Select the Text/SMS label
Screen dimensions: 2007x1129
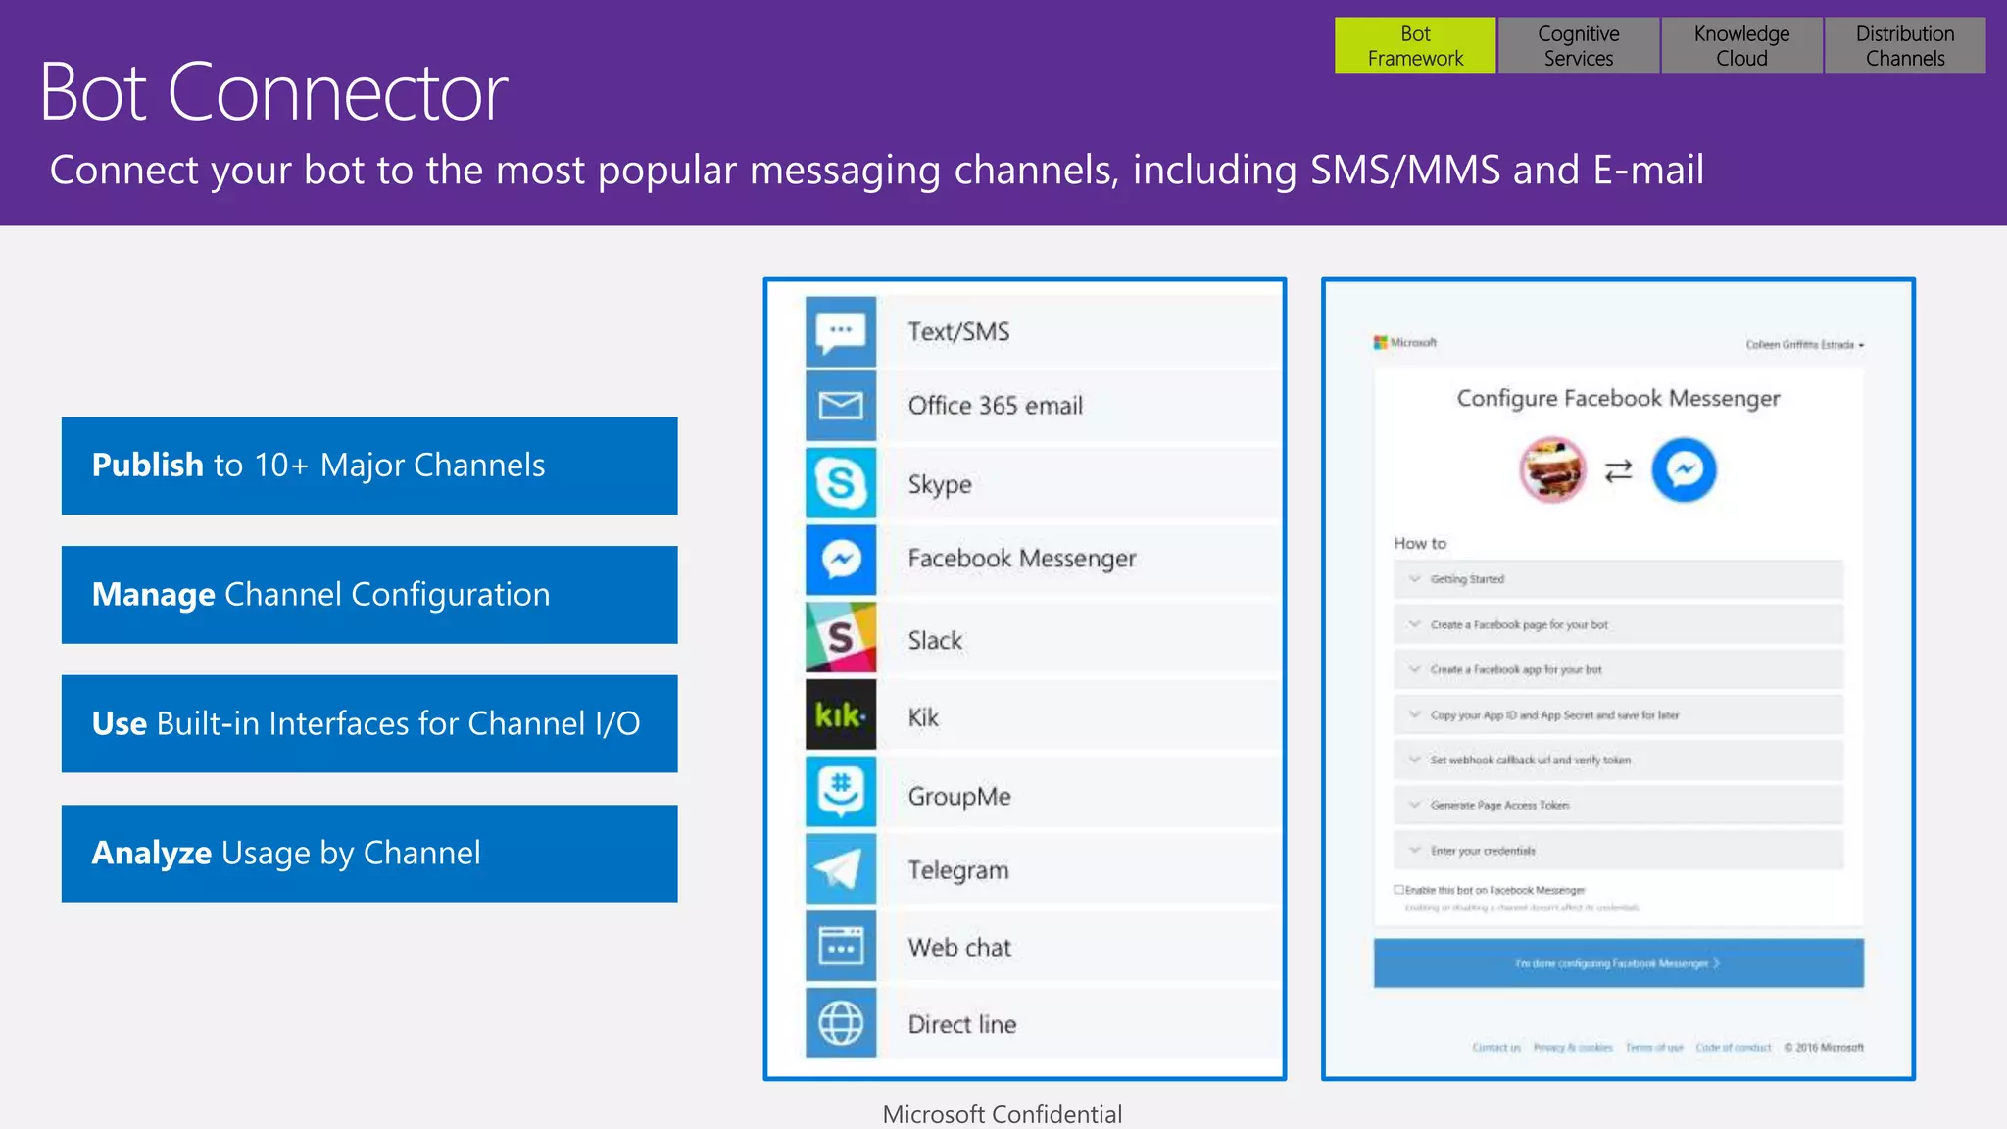(958, 332)
